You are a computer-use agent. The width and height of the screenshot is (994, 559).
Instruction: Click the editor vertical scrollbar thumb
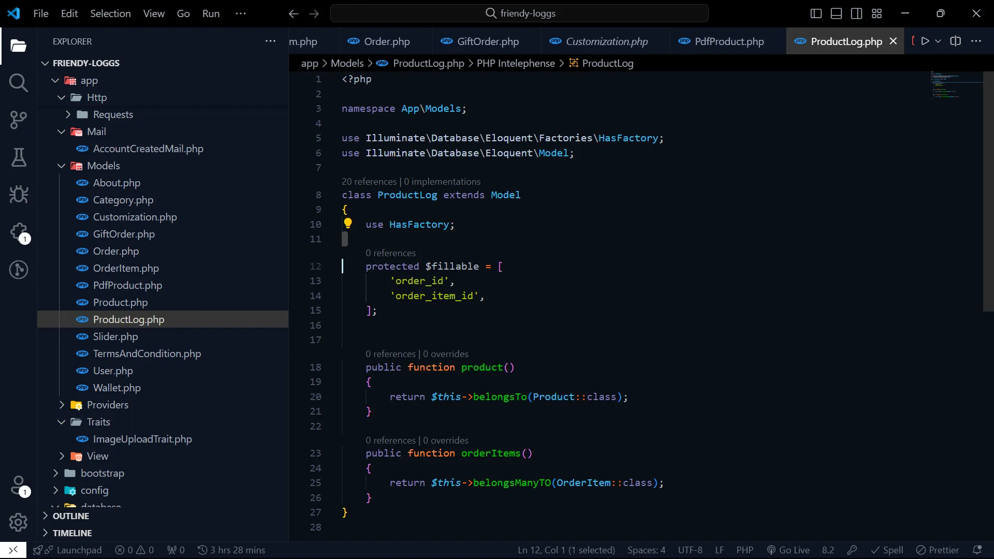point(988,192)
